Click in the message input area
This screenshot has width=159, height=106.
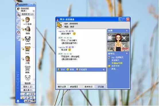[x=81, y=78]
